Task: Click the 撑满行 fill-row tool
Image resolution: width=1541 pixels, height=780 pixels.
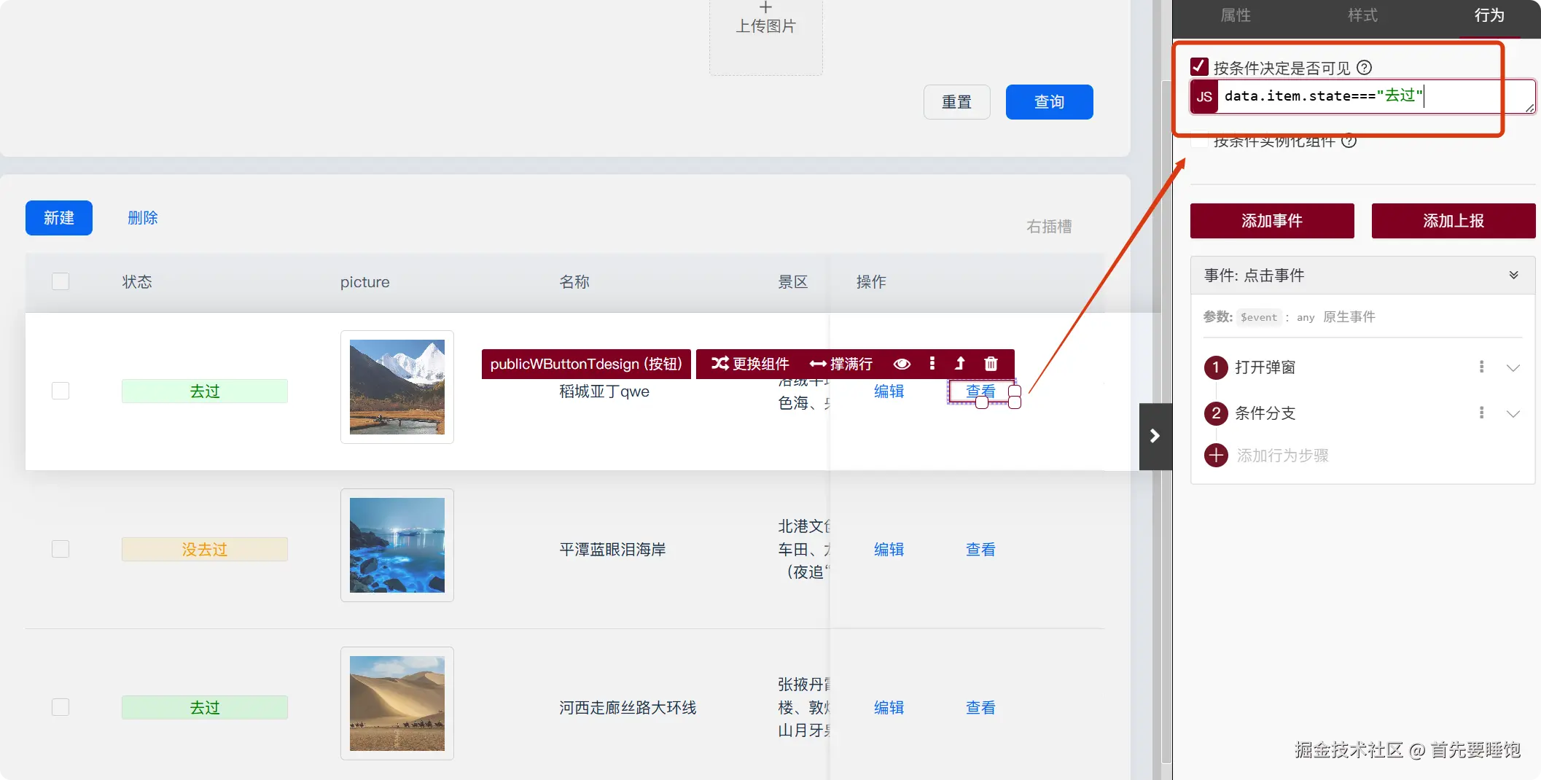Action: (840, 364)
